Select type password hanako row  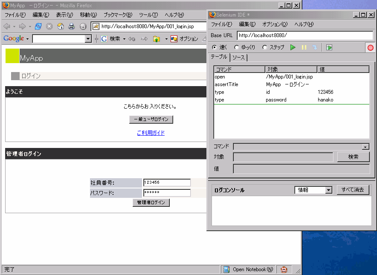click(291, 100)
